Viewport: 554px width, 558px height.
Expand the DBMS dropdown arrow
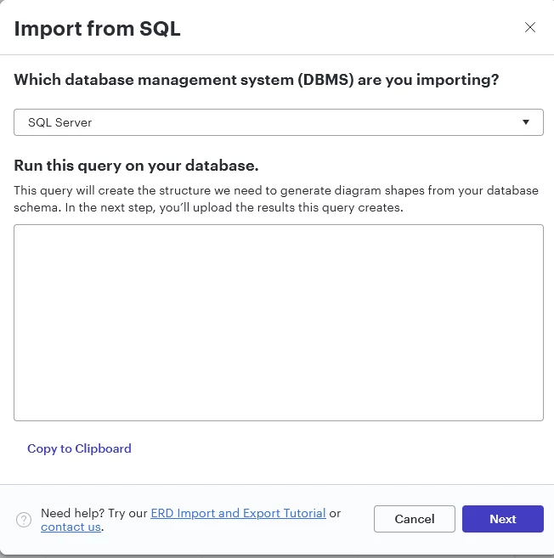(x=525, y=122)
